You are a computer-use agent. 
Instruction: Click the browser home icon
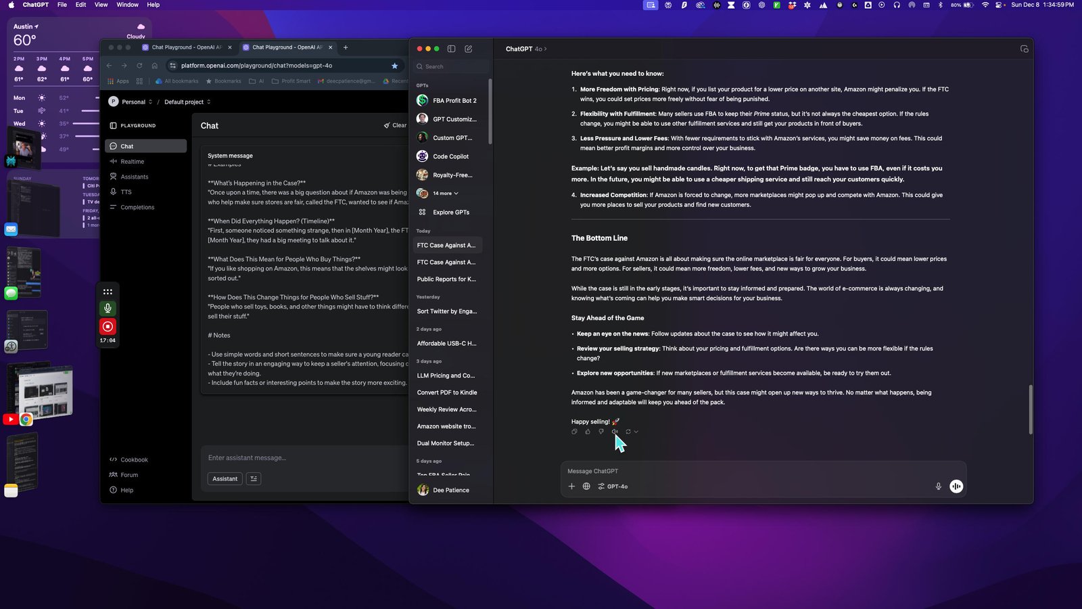coord(155,66)
